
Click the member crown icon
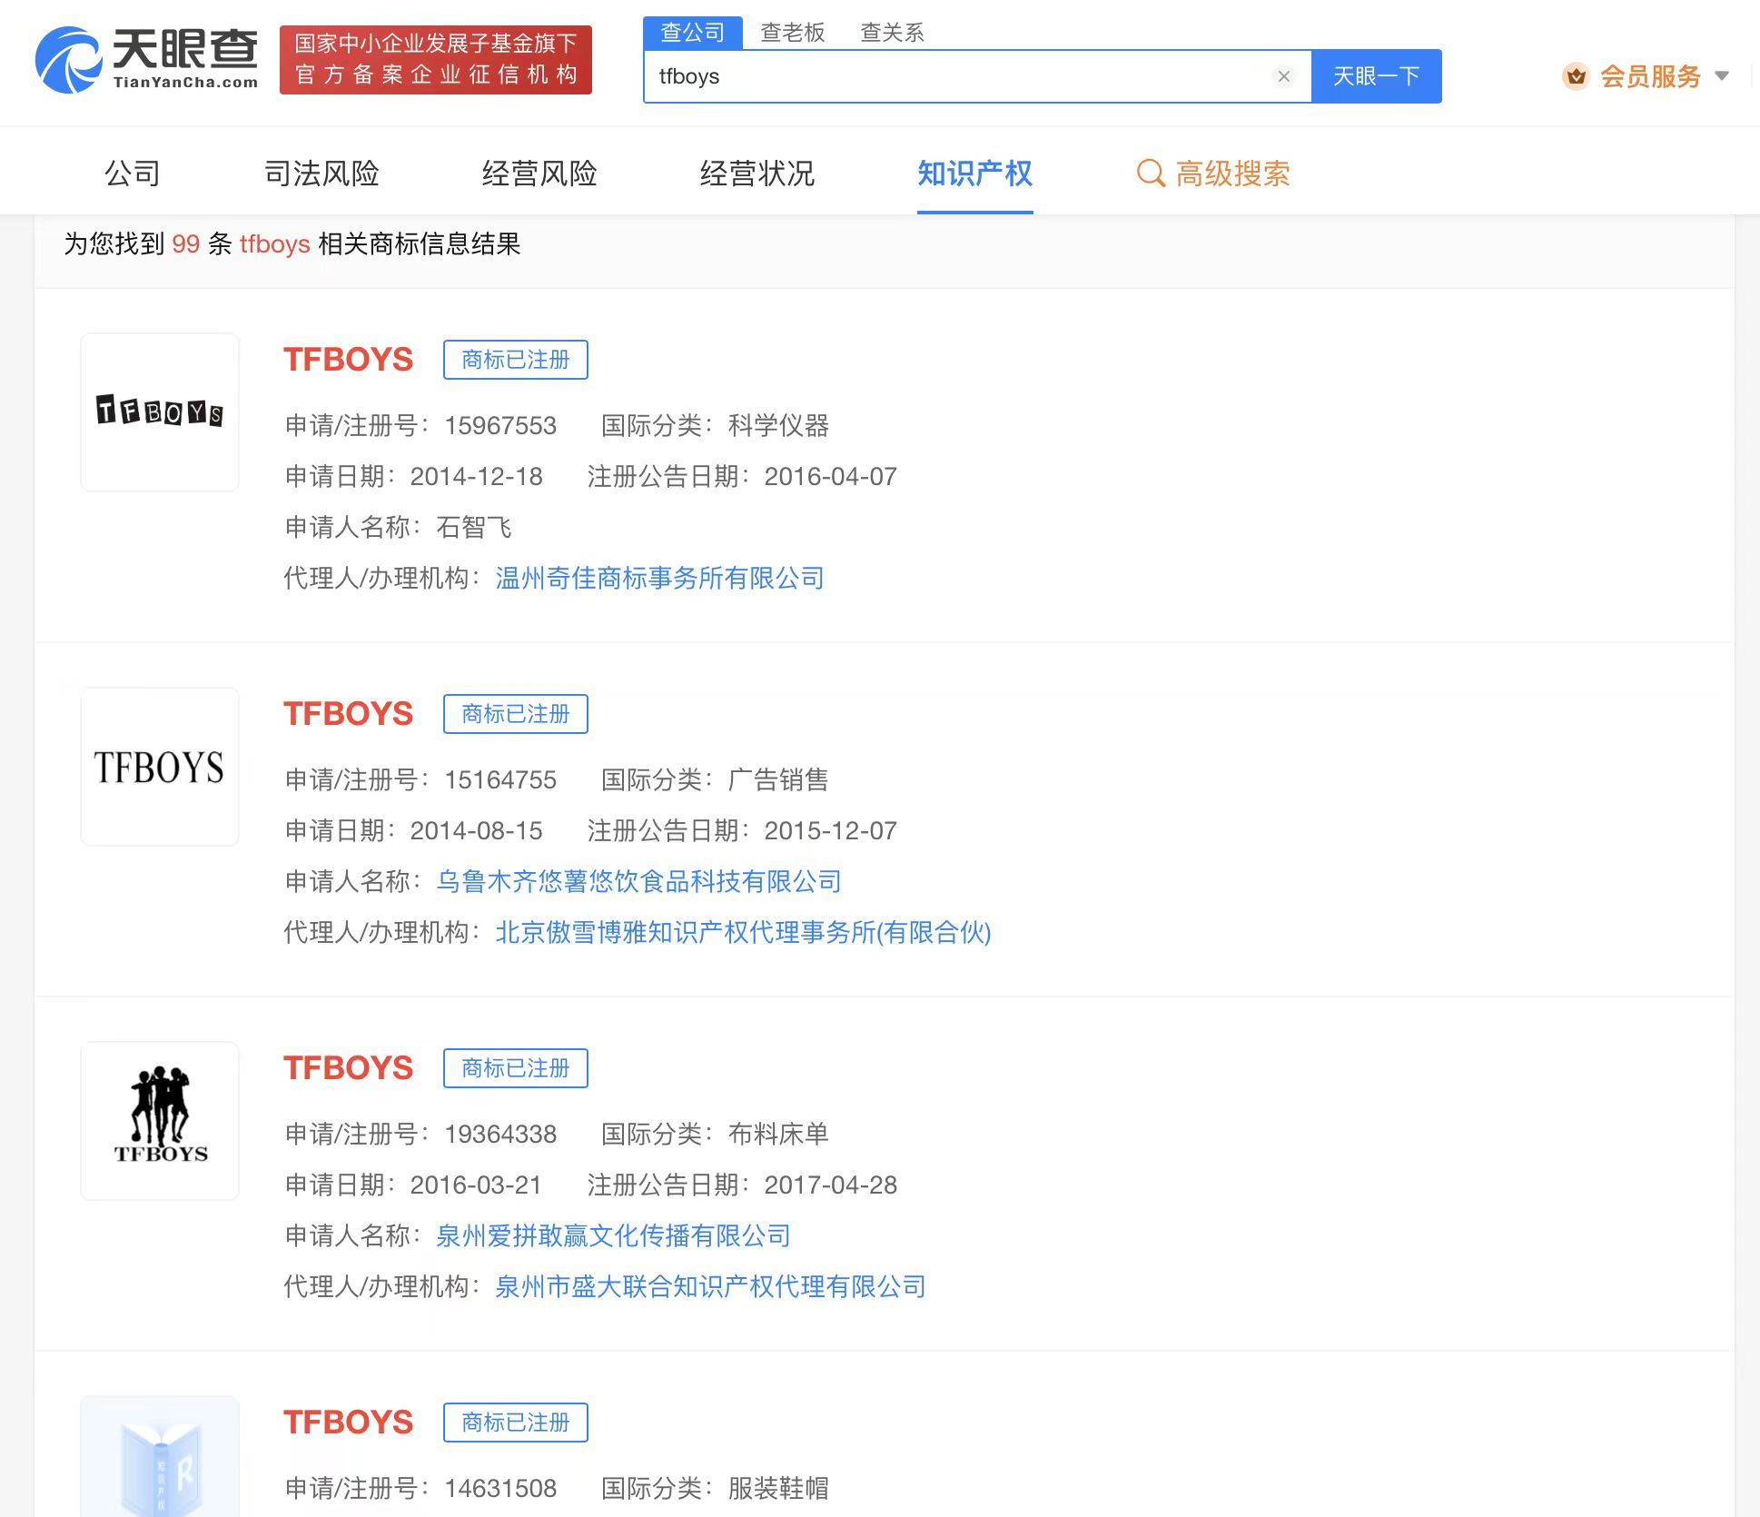tap(1577, 76)
